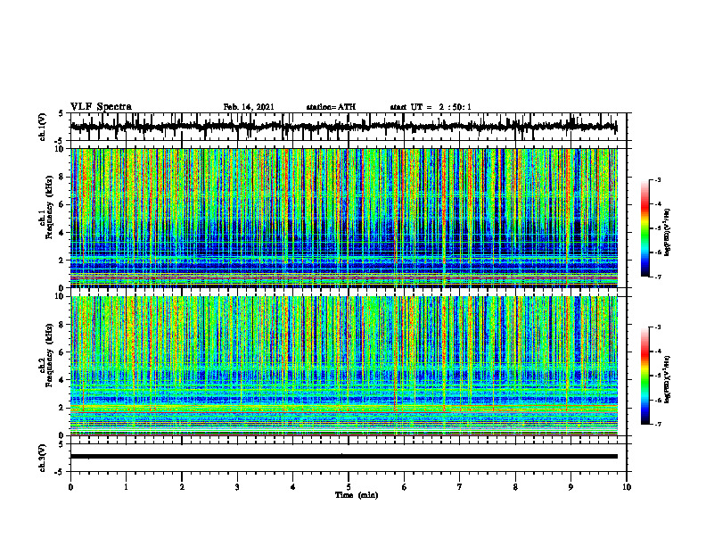Click the "station=ATH" header label
This screenshot has height=546, width=706.
[331, 107]
